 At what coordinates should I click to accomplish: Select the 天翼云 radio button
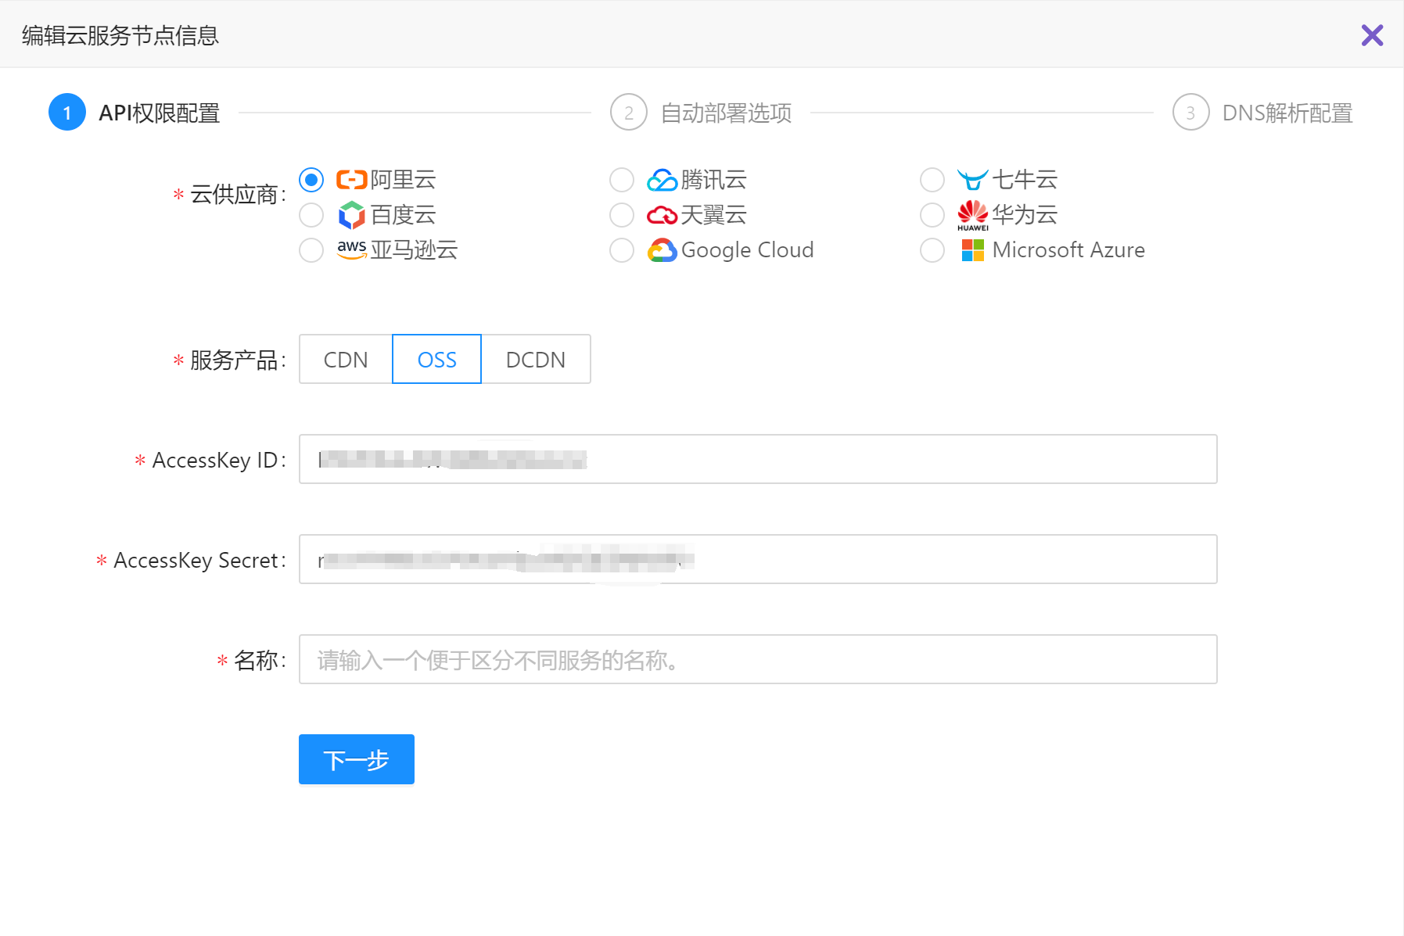[622, 215]
